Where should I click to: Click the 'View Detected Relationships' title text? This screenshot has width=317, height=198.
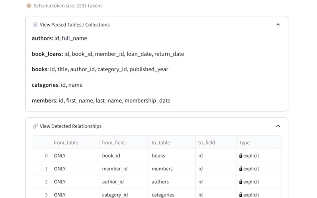coord(71,126)
